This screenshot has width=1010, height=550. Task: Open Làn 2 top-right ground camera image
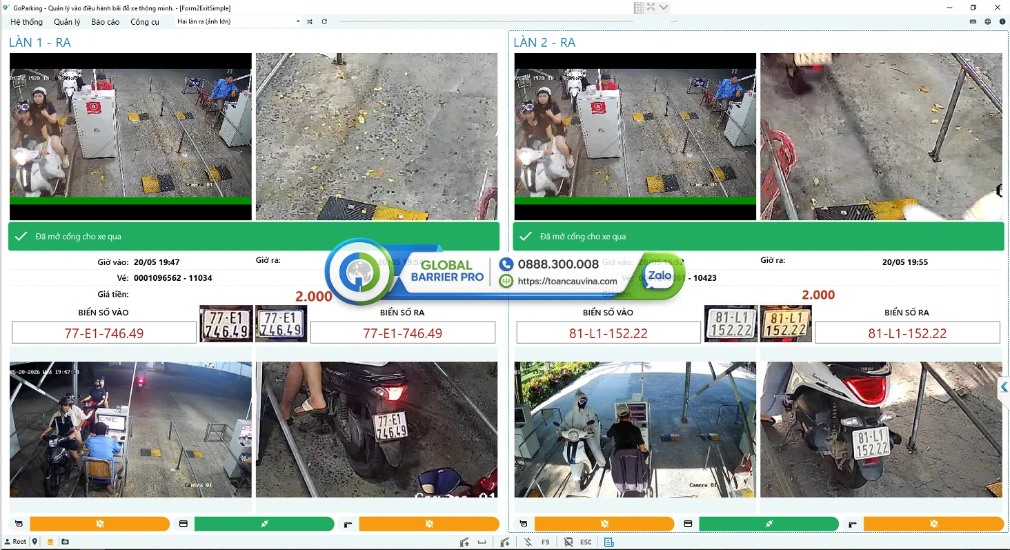881,137
